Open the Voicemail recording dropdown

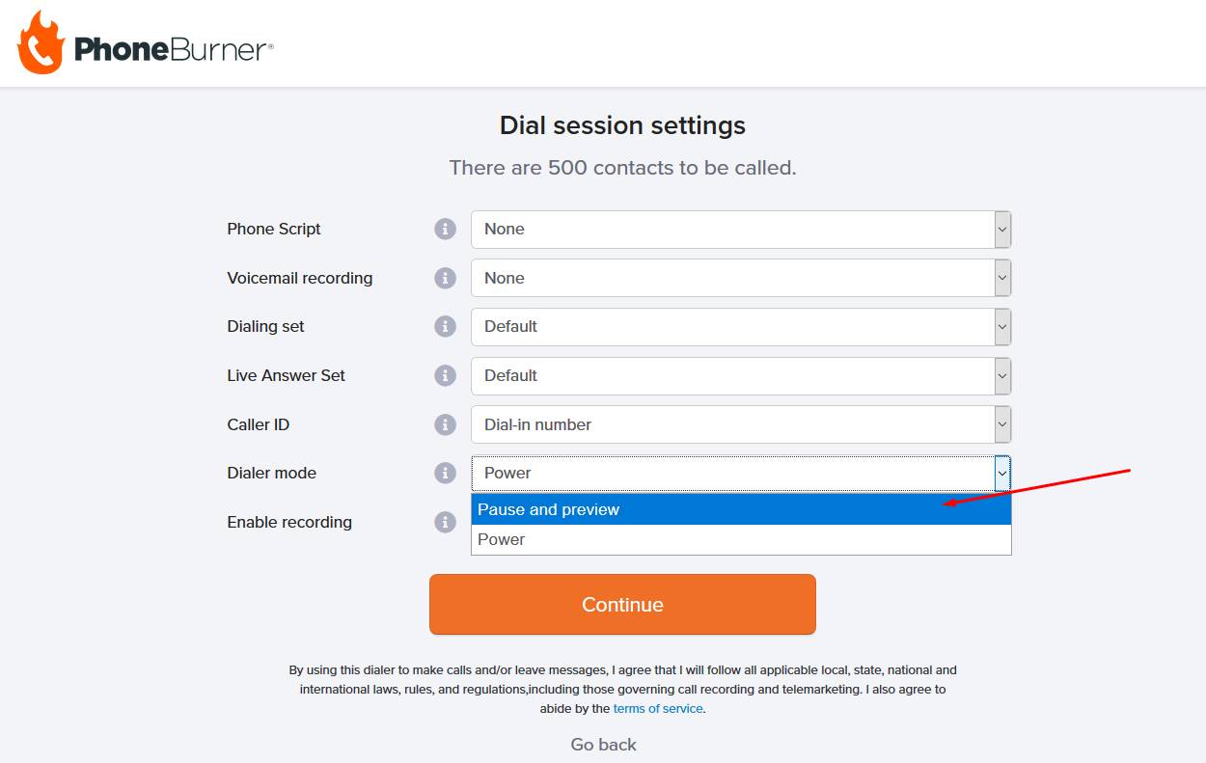(x=741, y=278)
